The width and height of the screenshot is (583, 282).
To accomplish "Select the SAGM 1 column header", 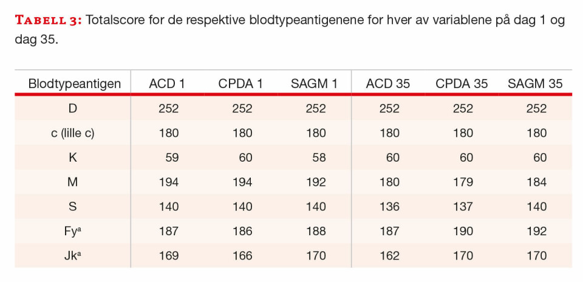I will (x=313, y=84).
